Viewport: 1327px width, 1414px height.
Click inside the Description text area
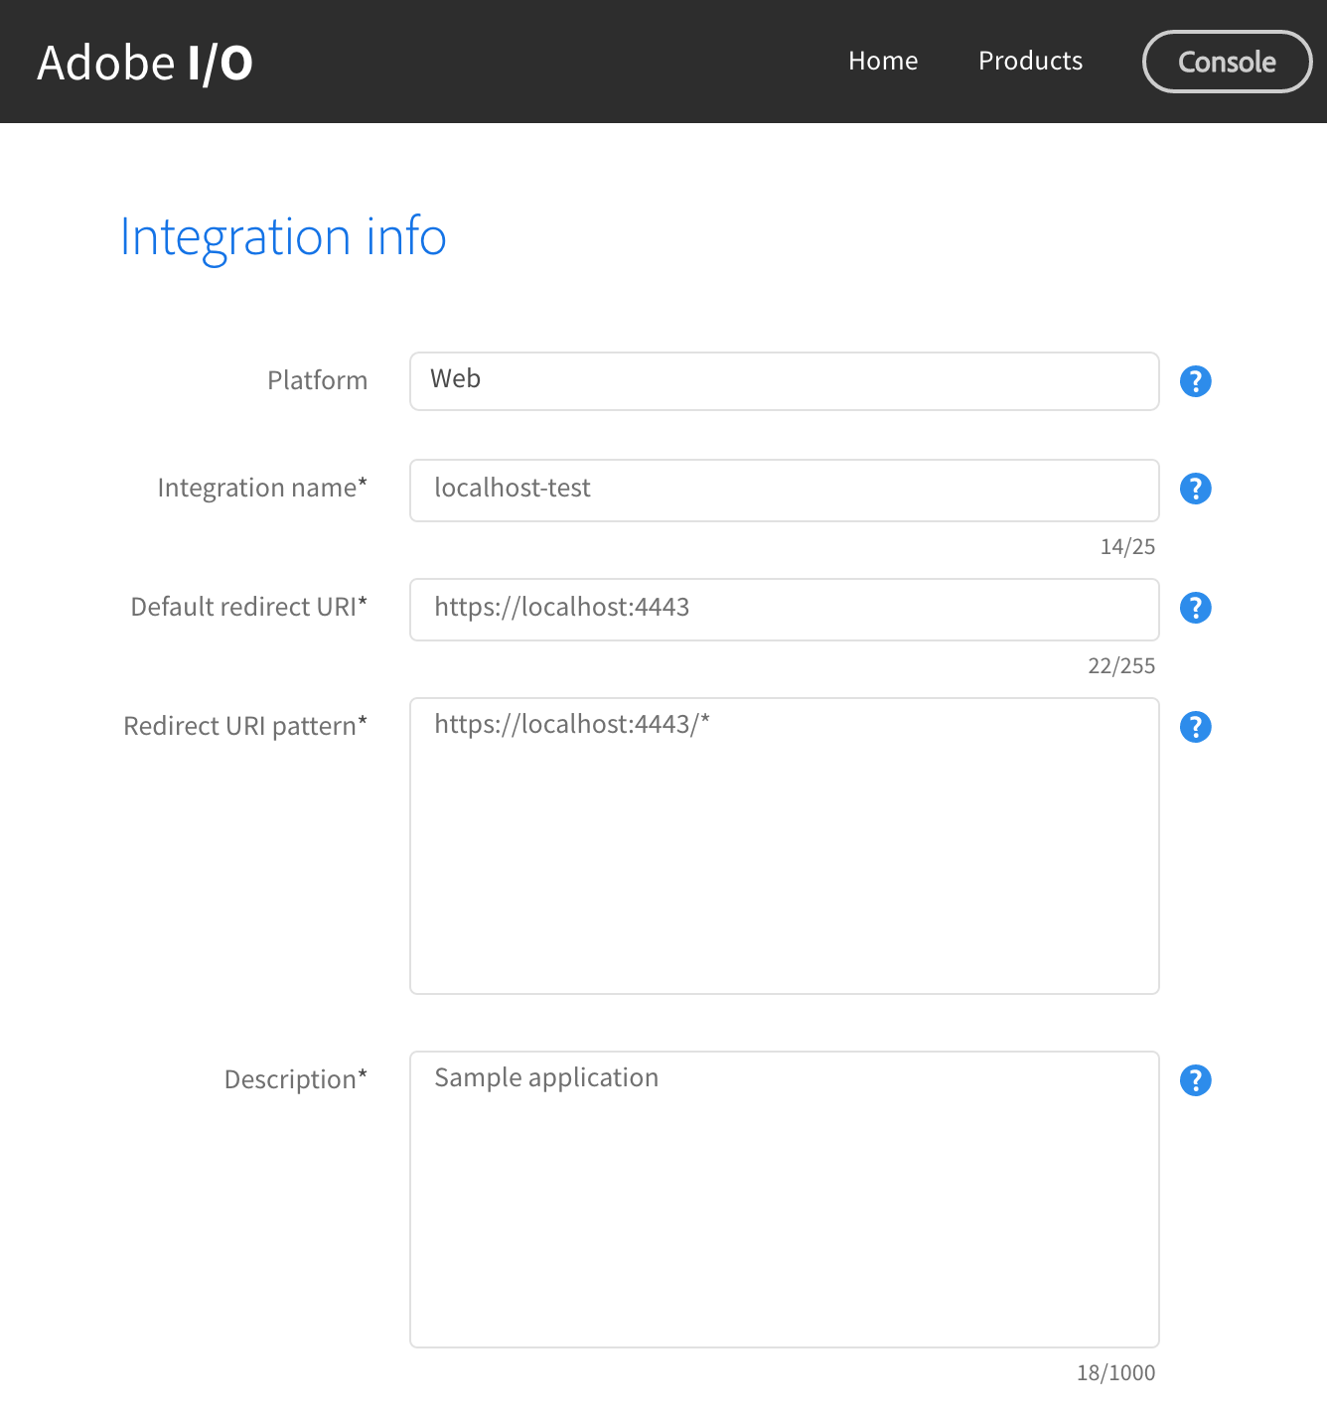pyautogui.click(x=784, y=1200)
